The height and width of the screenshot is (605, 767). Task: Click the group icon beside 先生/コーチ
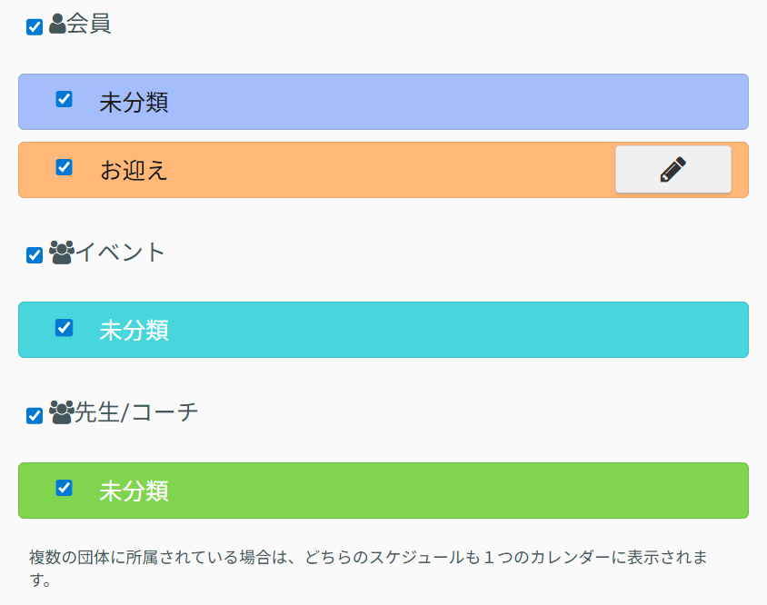point(62,413)
